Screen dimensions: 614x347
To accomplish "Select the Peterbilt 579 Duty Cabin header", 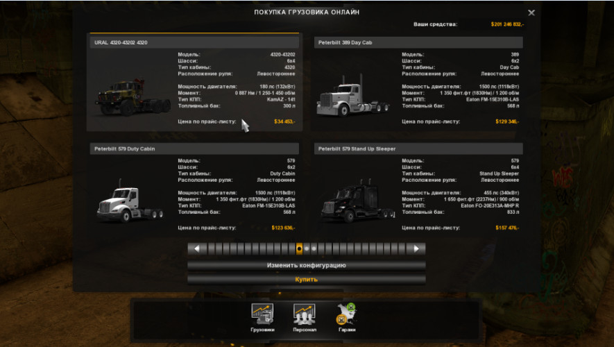I will click(x=192, y=149).
